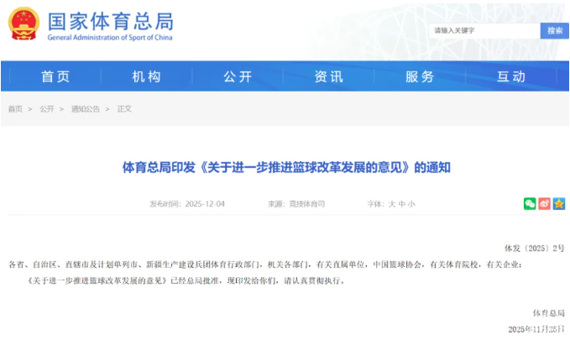This screenshot has height=340, width=570.
Task: Click the 搜索 search button
Action: (555, 30)
